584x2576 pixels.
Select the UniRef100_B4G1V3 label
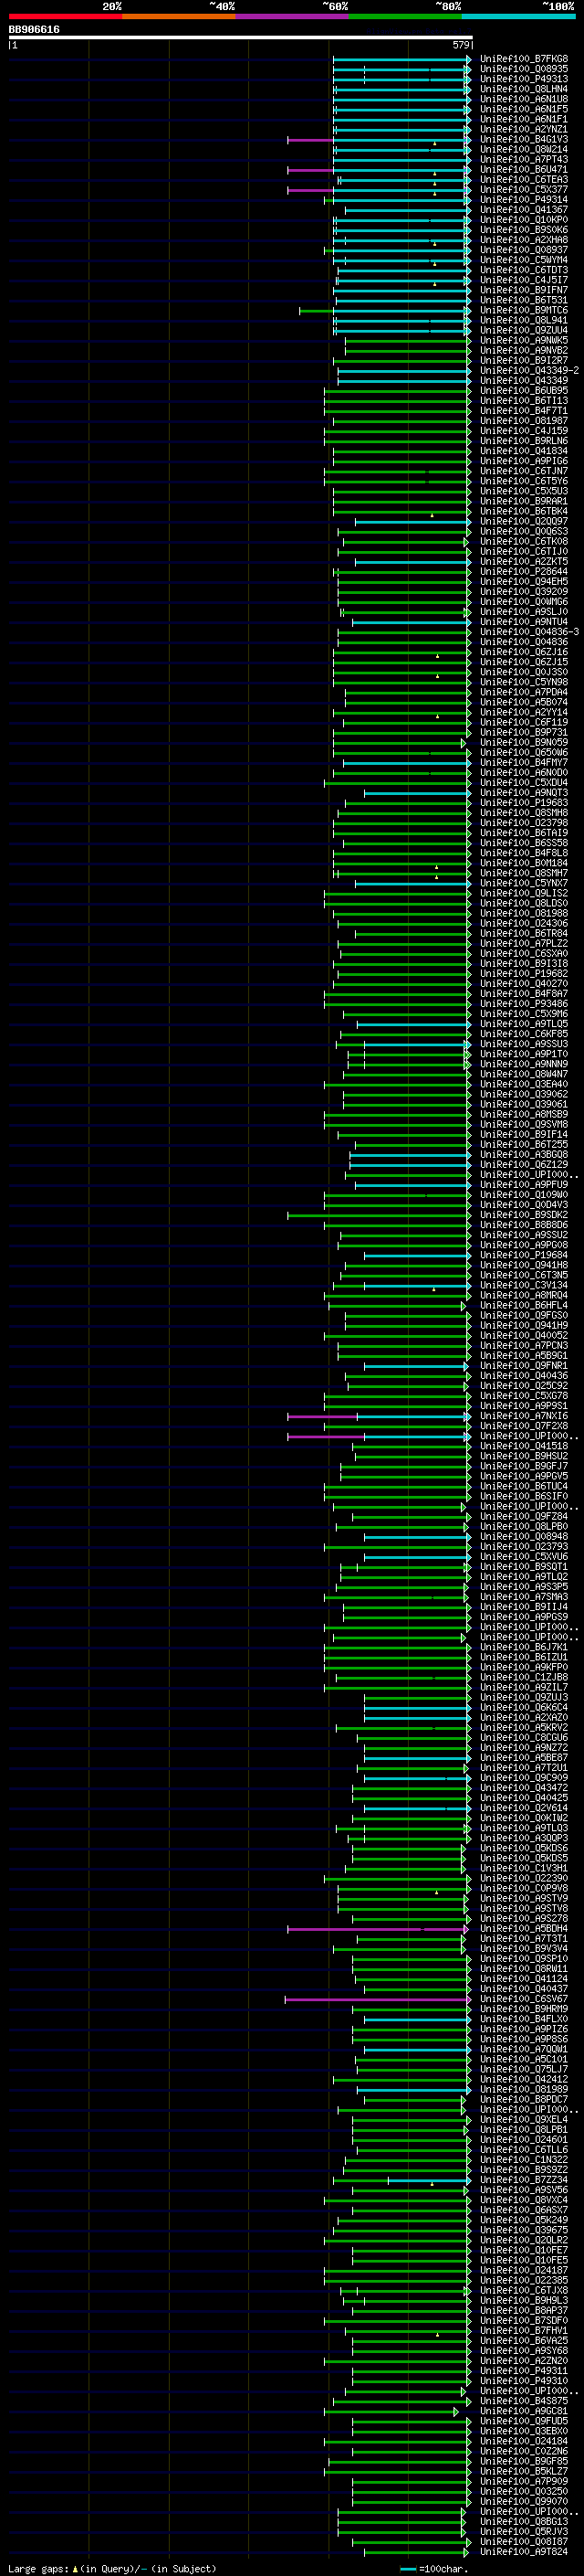523,139
